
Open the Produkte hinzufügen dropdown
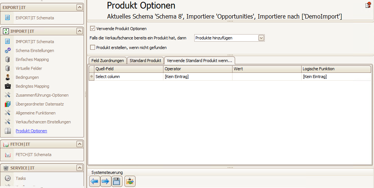pyautogui.click(x=261, y=38)
